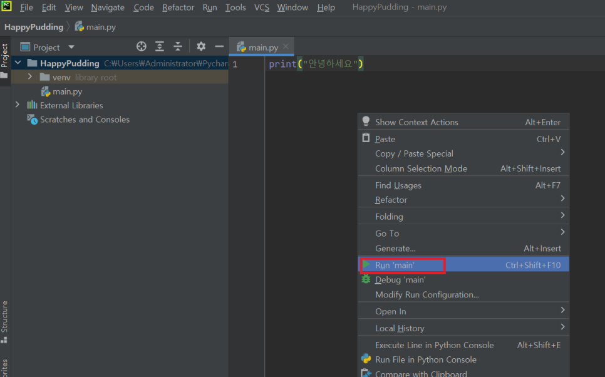Open the Open In submenu
The image size is (605, 377).
click(463, 311)
